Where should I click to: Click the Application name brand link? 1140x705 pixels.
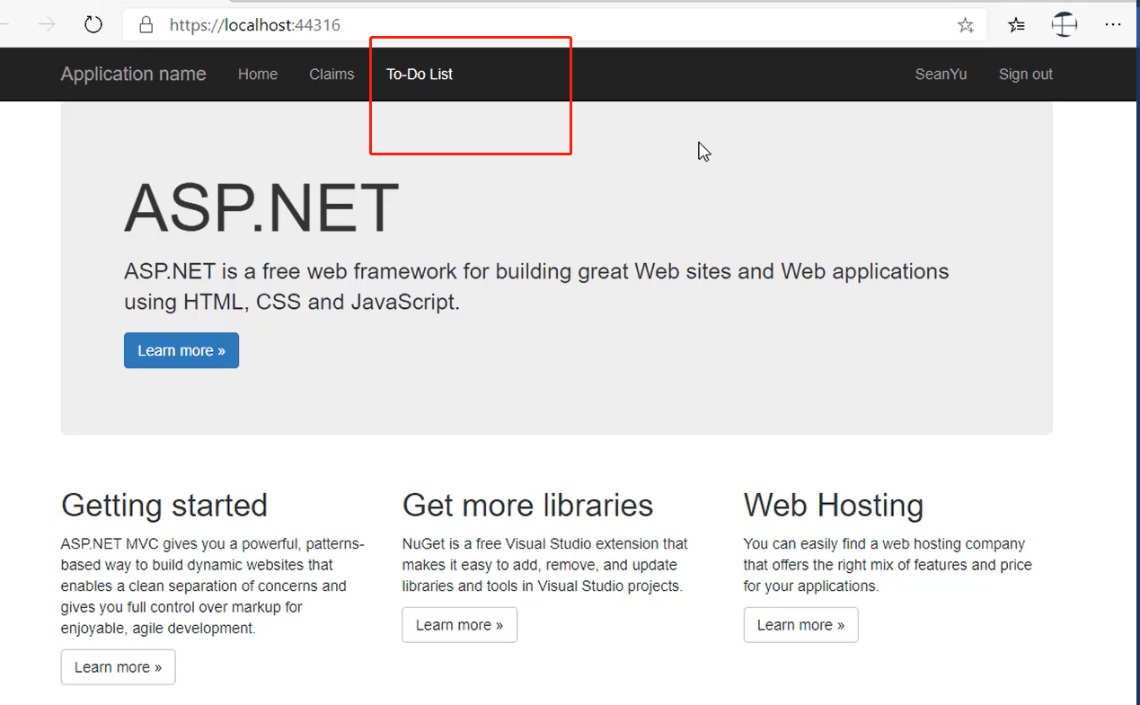(x=134, y=74)
